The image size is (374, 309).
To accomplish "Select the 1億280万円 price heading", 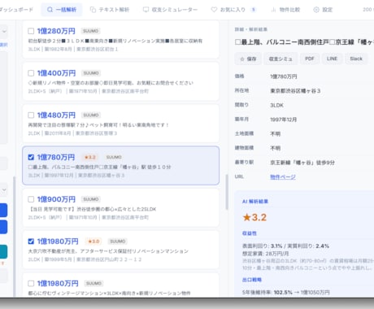I will tap(56, 31).
